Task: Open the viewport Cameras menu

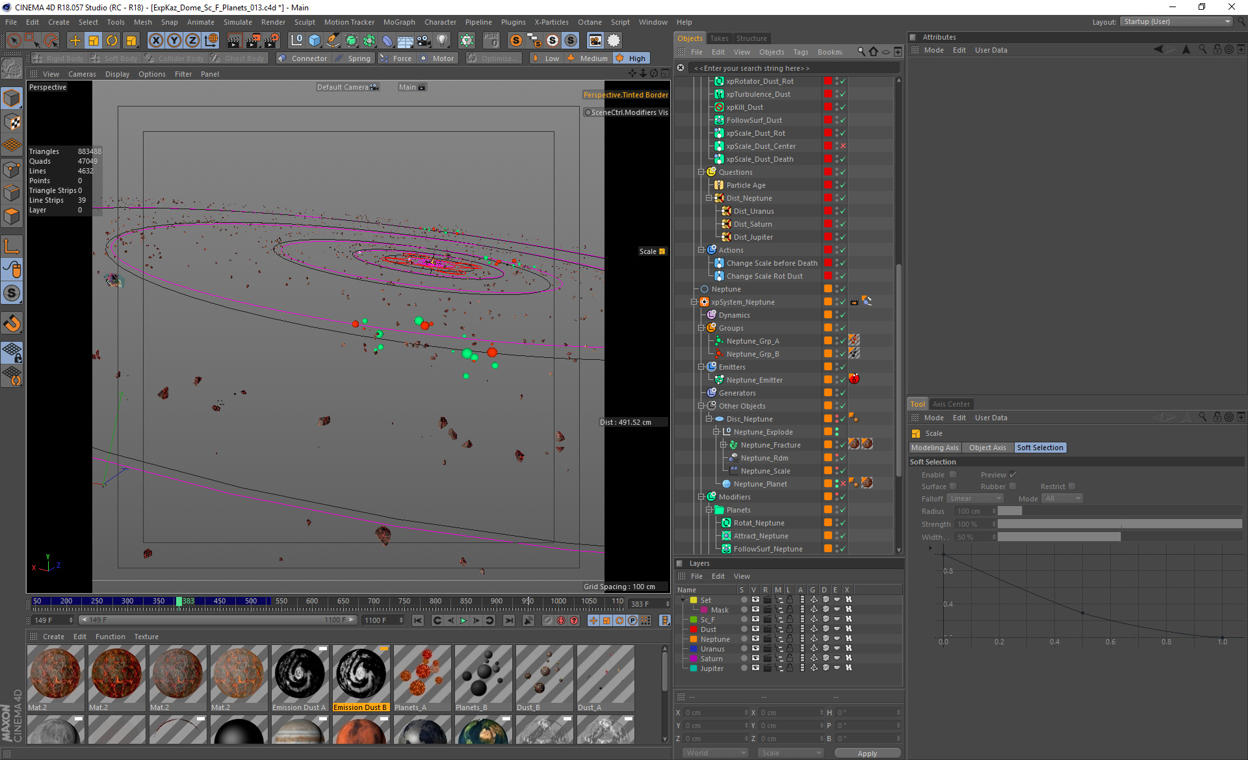Action: click(82, 74)
